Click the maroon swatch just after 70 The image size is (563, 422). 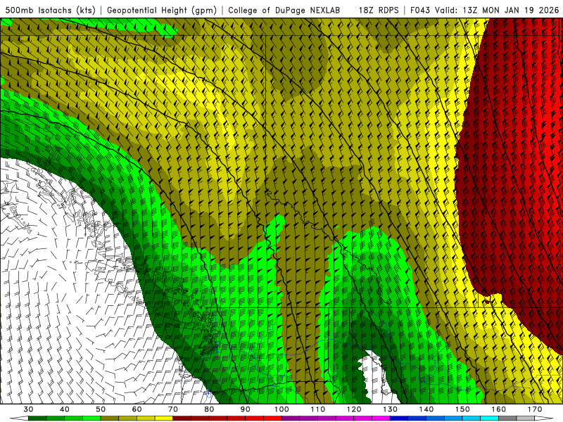[182, 418]
